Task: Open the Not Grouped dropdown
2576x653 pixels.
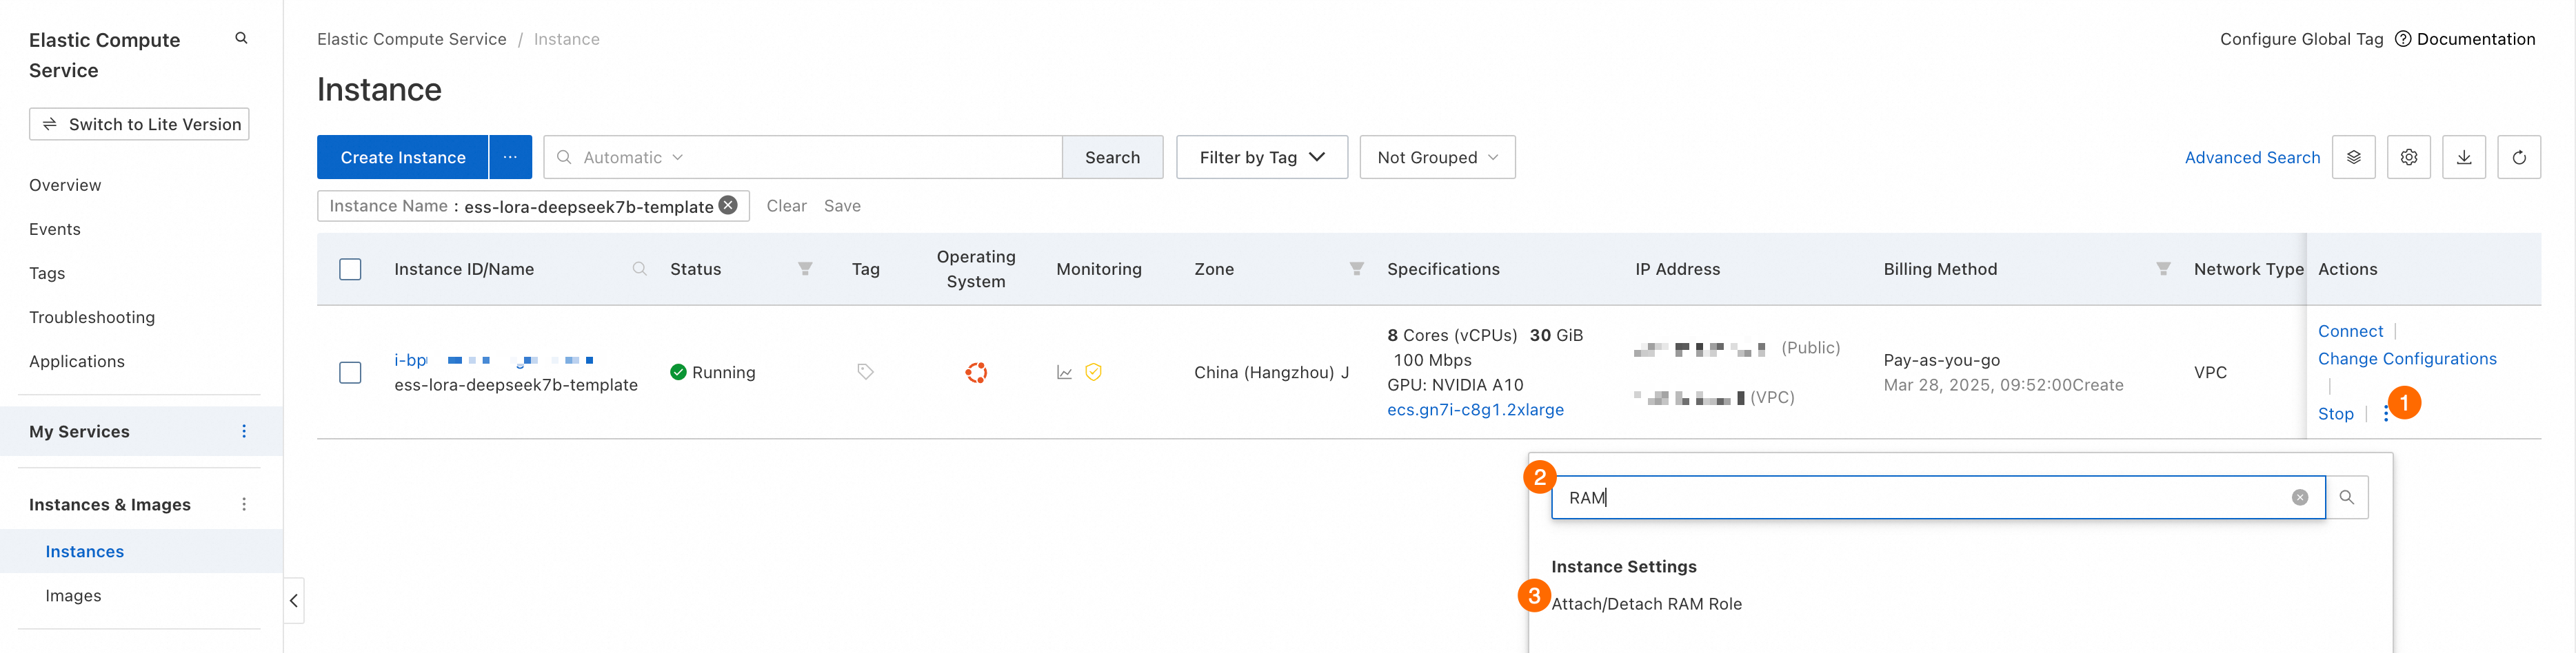Action: coord(1436,158)
